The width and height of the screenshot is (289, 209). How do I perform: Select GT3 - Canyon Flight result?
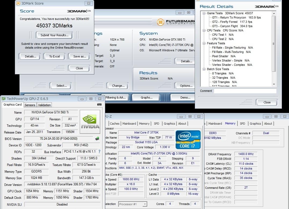[232, 26]
